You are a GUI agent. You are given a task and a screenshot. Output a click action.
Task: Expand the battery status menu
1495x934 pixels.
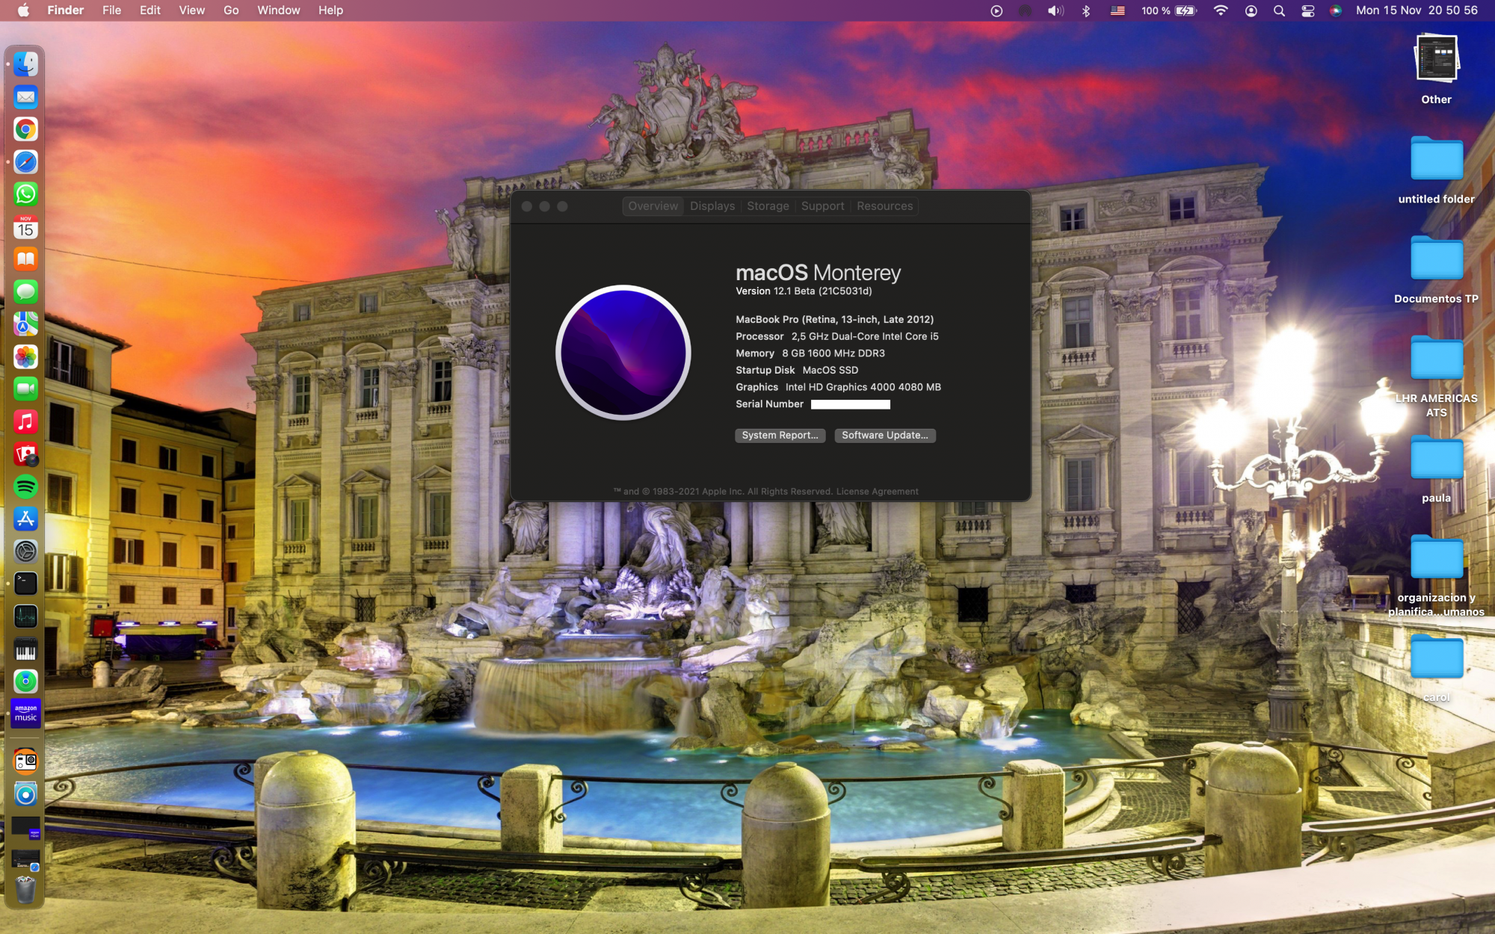click(1185, 10)
